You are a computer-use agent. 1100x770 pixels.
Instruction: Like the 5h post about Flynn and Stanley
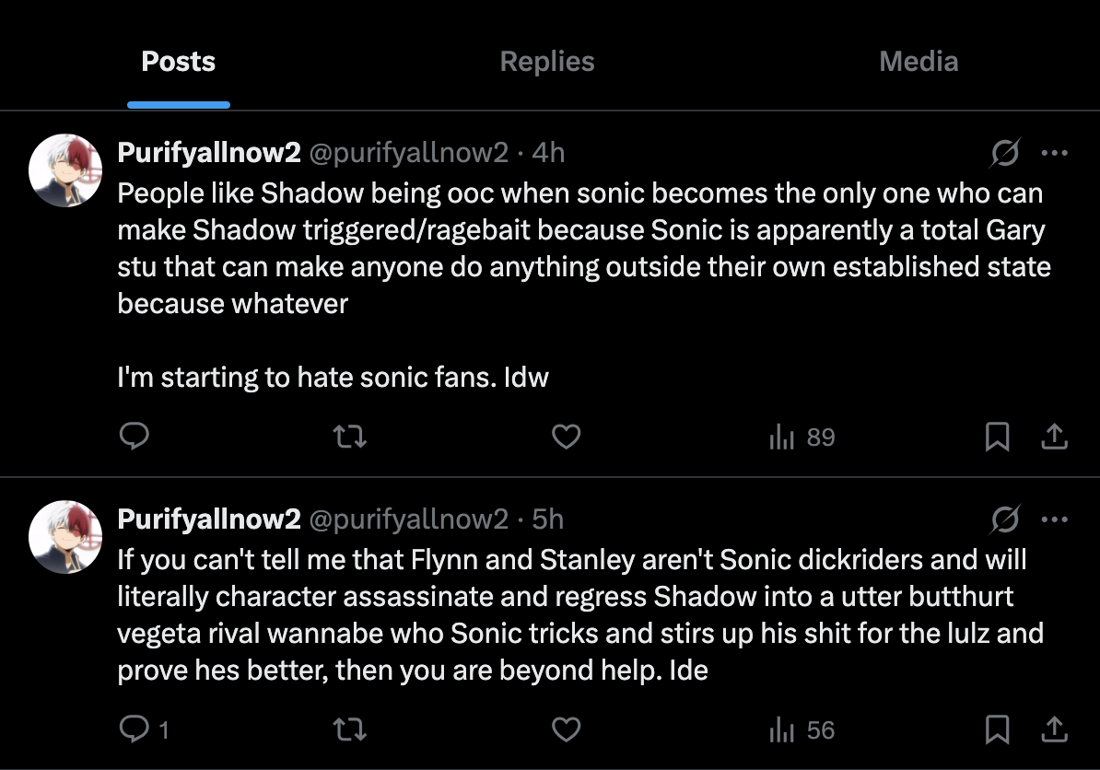tap(566, 730)
